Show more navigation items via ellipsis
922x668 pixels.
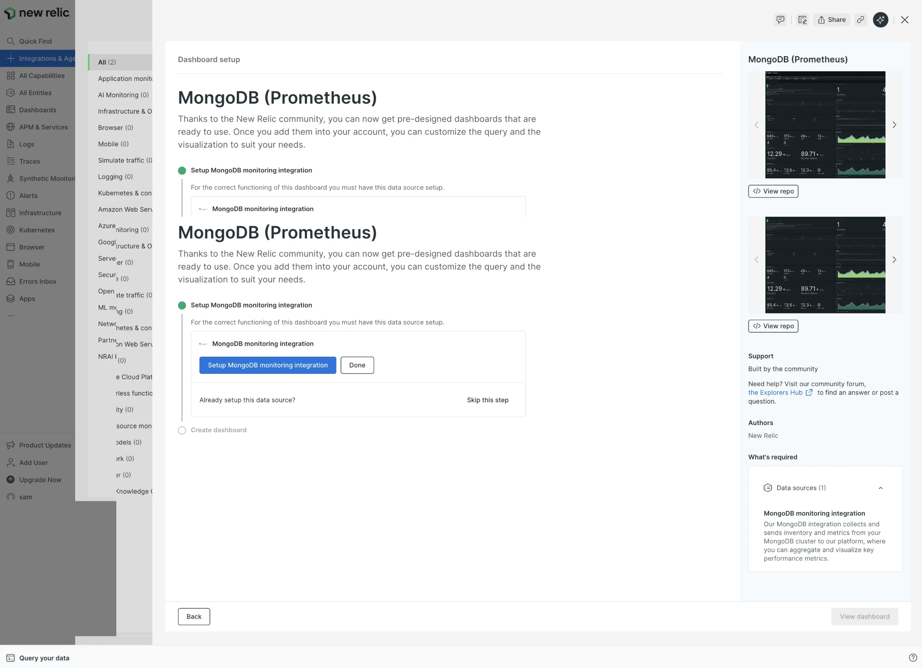click(10, 316)
